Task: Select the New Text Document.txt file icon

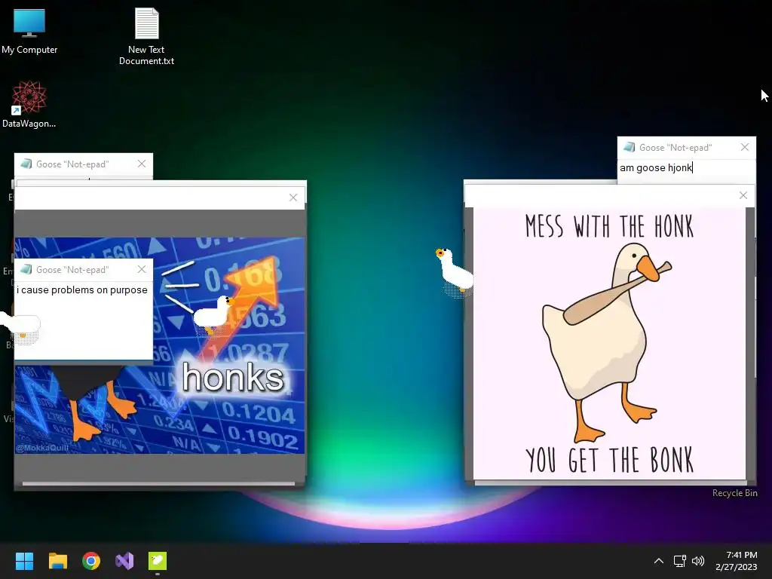Action: pos(147,36)
